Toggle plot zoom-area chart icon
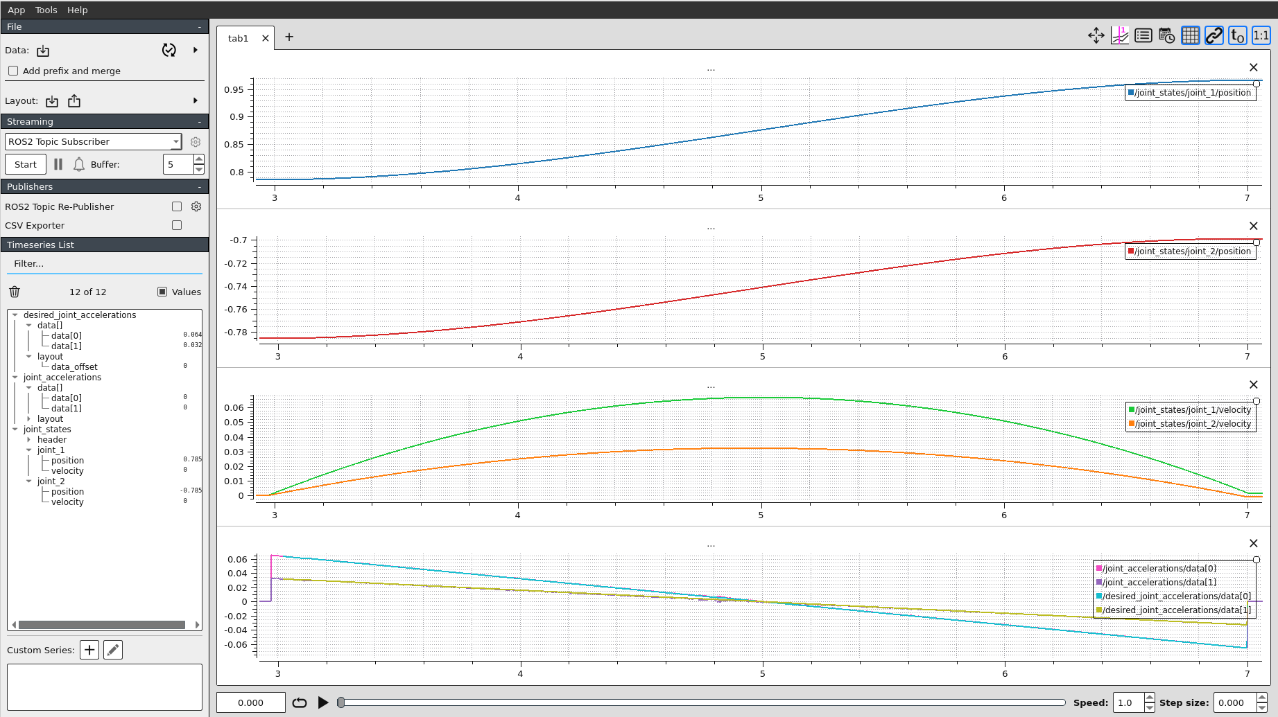 [x=1120, y=35]
